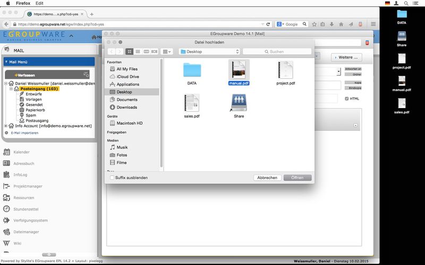425x265 pixels.
Task: Open the Dateimanager app
Action: pos(26,232)
